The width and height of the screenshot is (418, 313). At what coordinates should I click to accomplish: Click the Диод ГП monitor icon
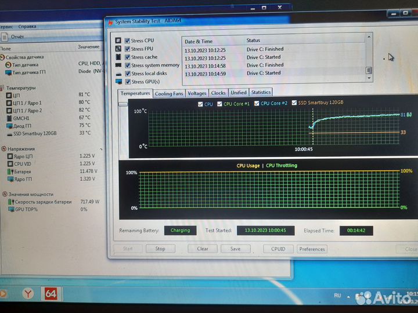pos(10,126)
